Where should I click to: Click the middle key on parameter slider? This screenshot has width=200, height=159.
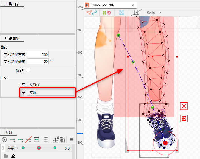(39, 148)
